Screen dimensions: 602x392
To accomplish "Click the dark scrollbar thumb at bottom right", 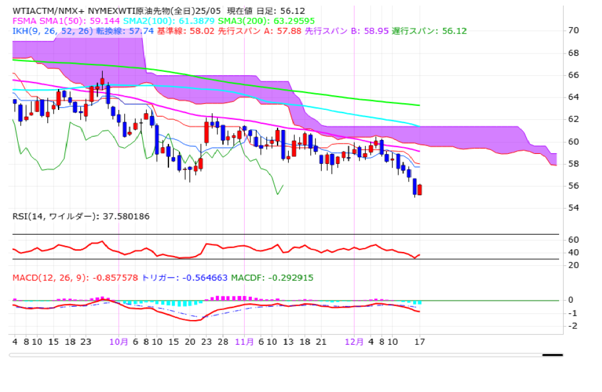I will pyautogui.click(x=552, y=354).
